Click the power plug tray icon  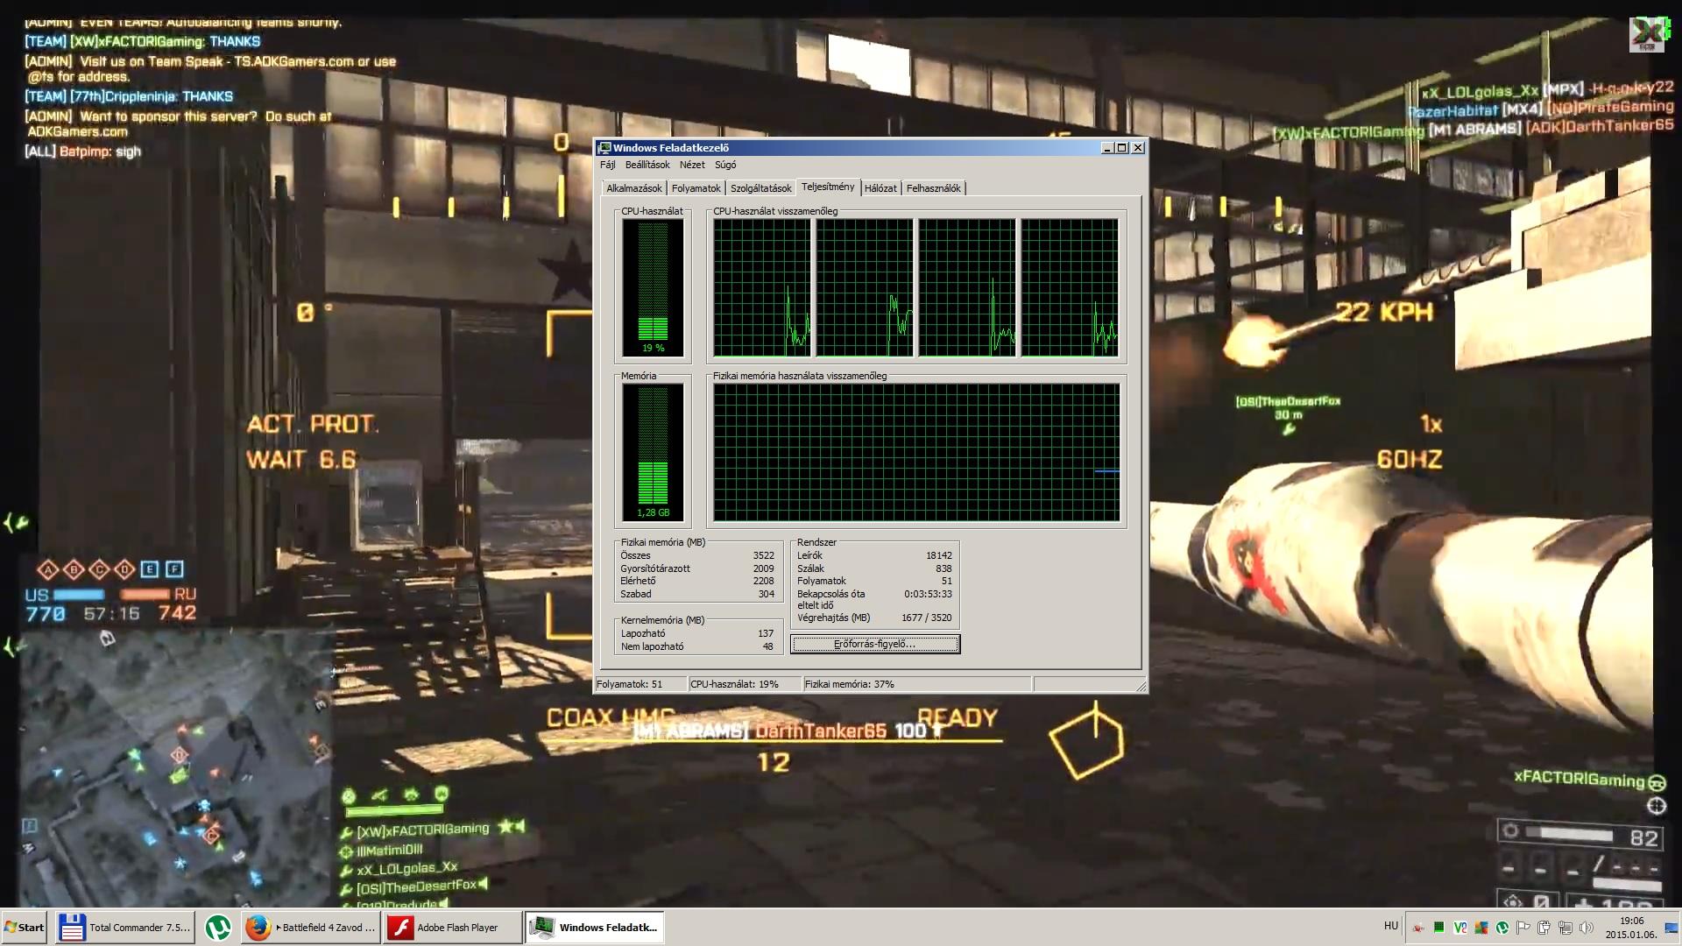coord(1544,928)
